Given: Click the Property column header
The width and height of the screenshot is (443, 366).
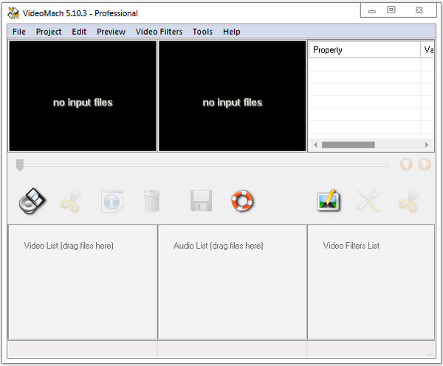Looking at the screenshot, I should [x=362, y=50].
